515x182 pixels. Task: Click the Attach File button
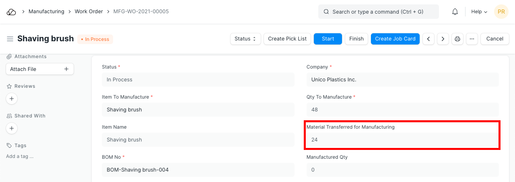coord(39,69)
